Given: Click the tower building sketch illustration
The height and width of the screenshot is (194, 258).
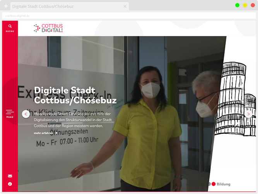Looking at the screenshot, I should (236, 101).
